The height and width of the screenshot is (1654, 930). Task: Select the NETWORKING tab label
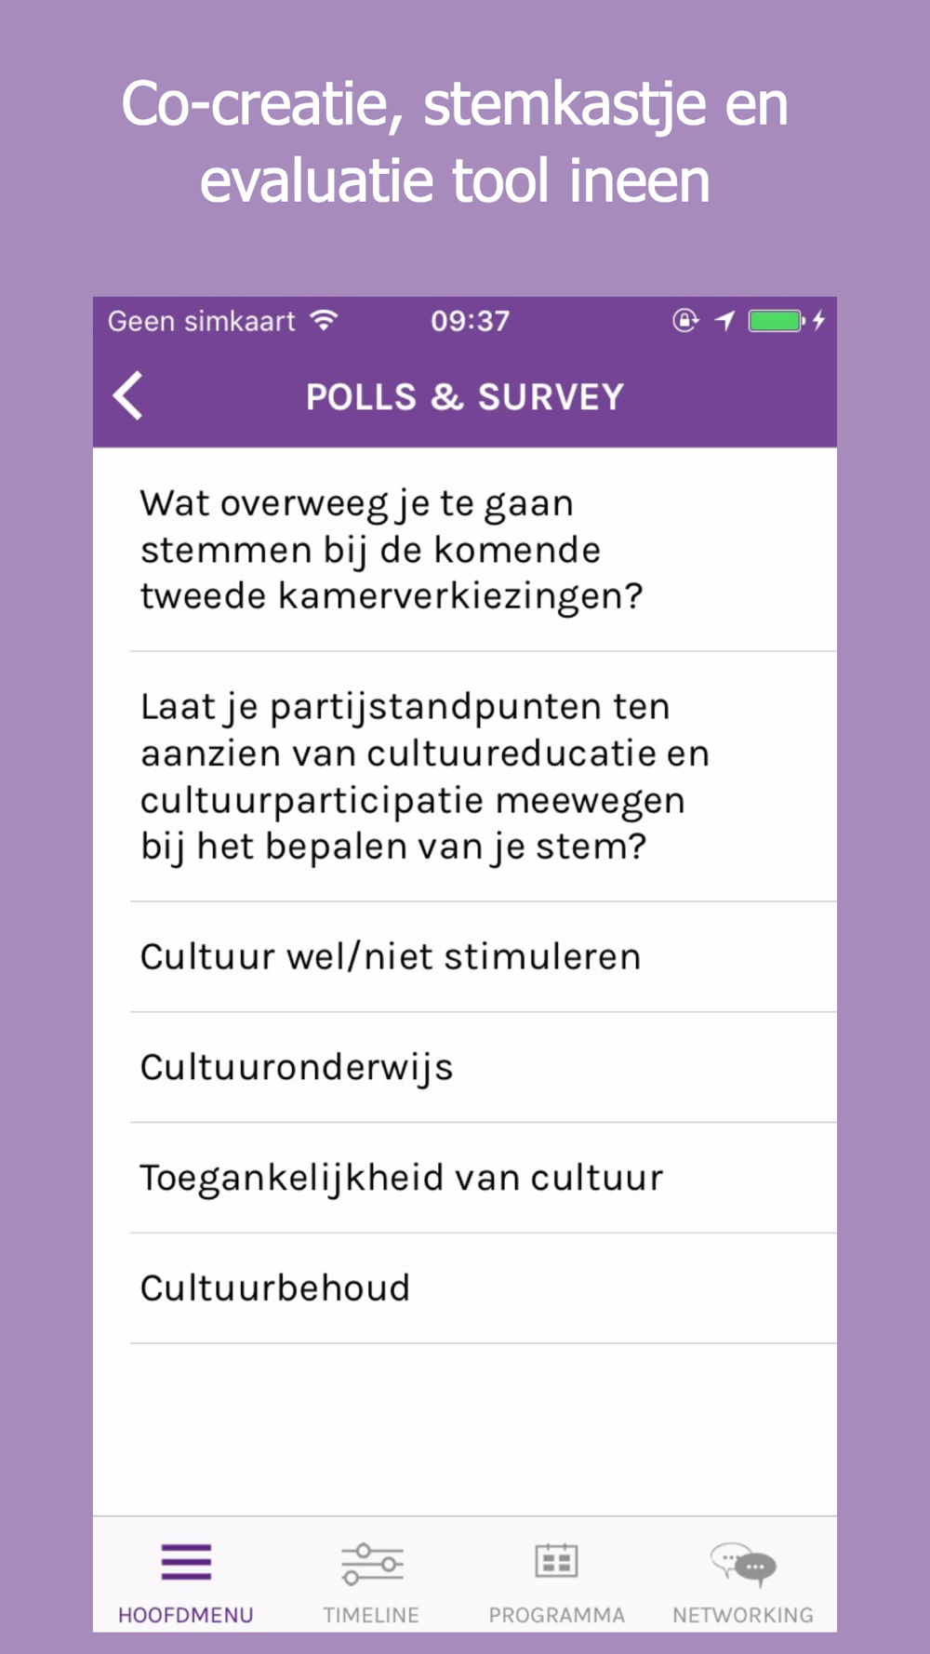point(743,1615)
